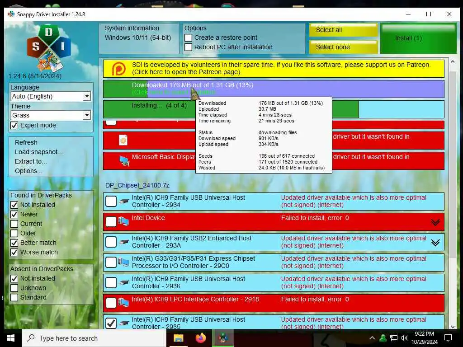The width and height of the screenshot is (463, 347).
Task: Check the Intel Device driver checkbox
Action: click(x=111, y=221)
